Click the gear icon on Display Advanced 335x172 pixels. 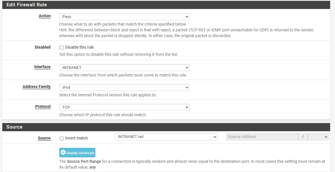[63, 153]
